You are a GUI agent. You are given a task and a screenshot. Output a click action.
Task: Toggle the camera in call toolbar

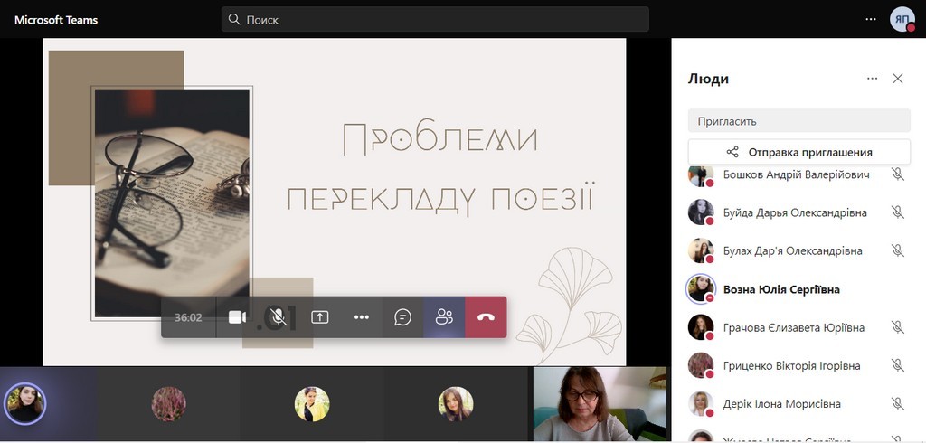point(238,317)
